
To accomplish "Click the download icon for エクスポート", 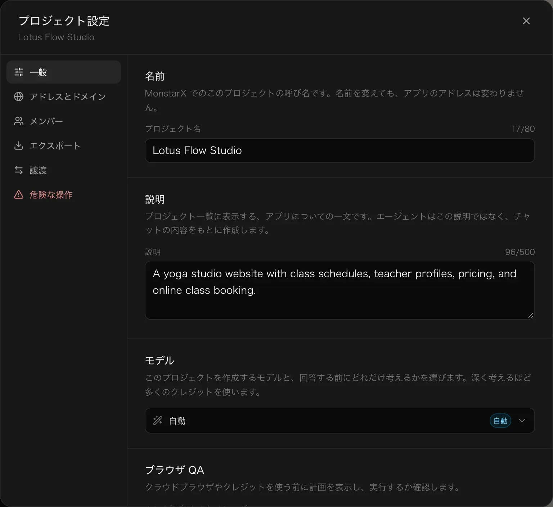I will click(19, 145).
